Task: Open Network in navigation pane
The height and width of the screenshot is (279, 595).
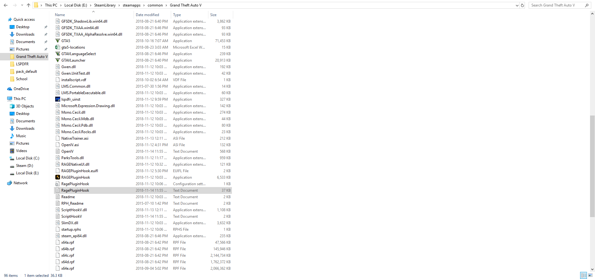Action: coord(20,183)
